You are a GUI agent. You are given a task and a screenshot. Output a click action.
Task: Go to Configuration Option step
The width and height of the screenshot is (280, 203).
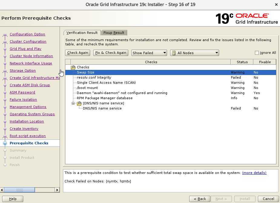(x=27, y=34)
